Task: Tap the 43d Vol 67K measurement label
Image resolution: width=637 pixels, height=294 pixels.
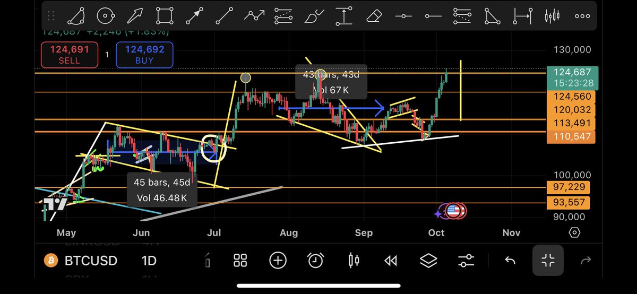Action: pos(331,82)
